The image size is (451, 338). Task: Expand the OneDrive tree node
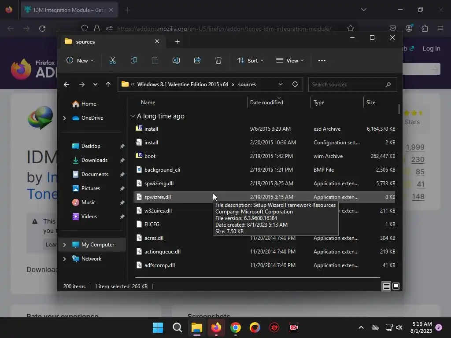click(64, 118)
